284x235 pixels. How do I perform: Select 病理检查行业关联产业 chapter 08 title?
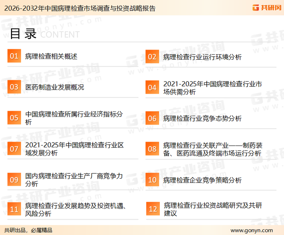[213, 149]
